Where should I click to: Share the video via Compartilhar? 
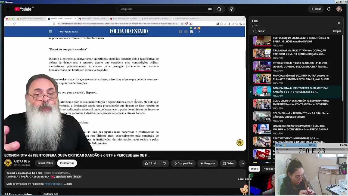pyautogui.click(x=183, y=163)
